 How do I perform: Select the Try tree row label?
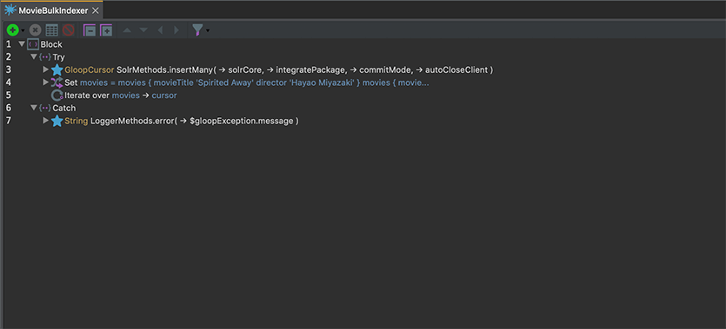pyautogui.click(x=59, y=57)
